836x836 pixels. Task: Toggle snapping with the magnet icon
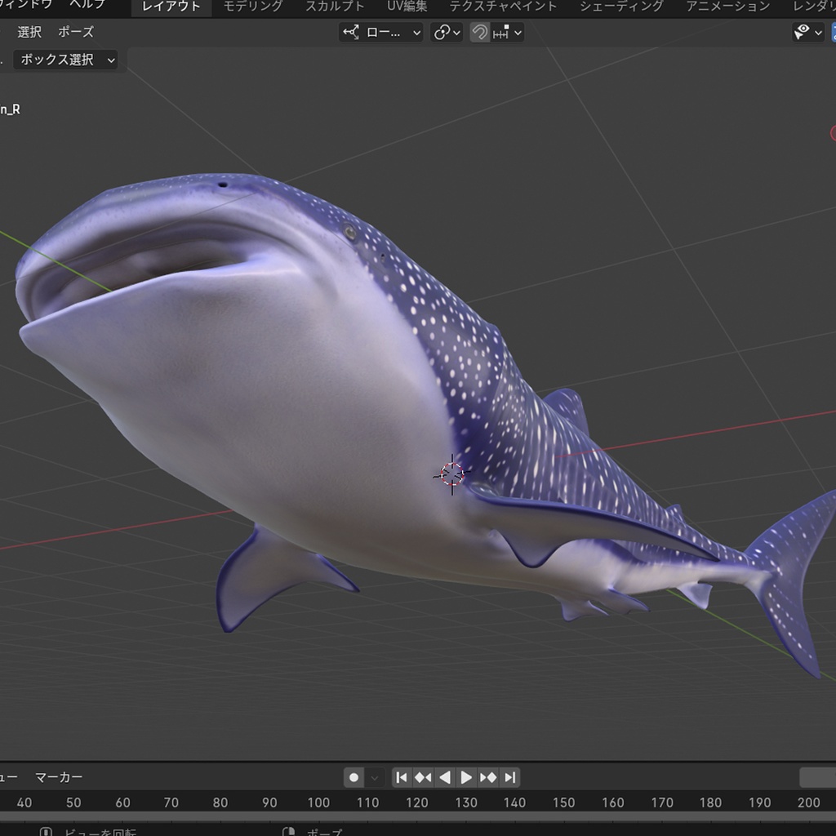tap(478, 33)
